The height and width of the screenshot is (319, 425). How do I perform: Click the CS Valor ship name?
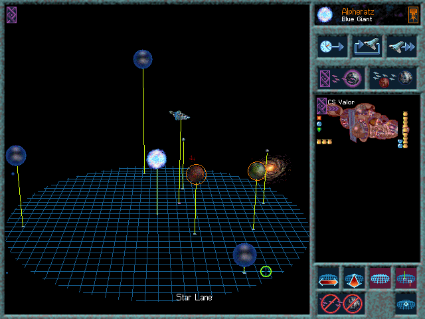point(341,102)
